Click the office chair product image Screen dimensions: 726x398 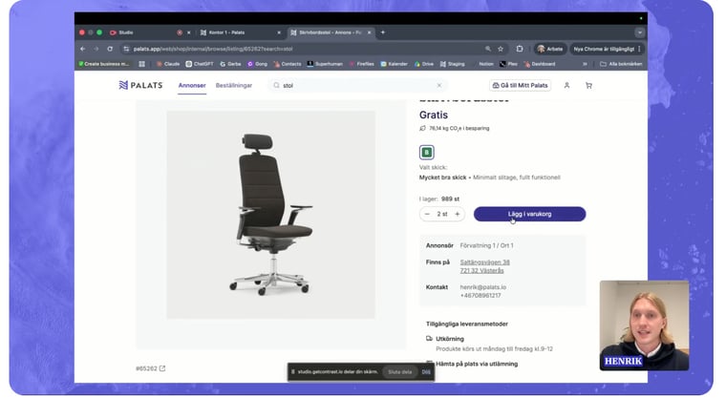(x=271, y=215)
